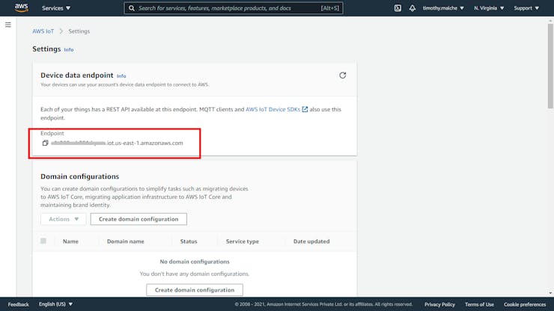Click the AWS logo home icon
The image size is (554, 311).
[x=21, y=7]
